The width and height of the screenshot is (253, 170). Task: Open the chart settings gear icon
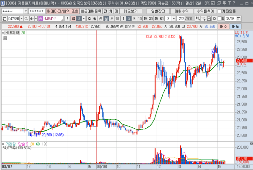pyautogui.click(x=214, y=19)
